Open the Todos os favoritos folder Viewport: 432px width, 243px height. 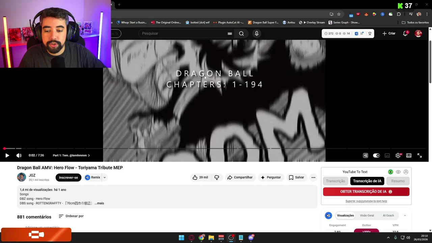415,23
